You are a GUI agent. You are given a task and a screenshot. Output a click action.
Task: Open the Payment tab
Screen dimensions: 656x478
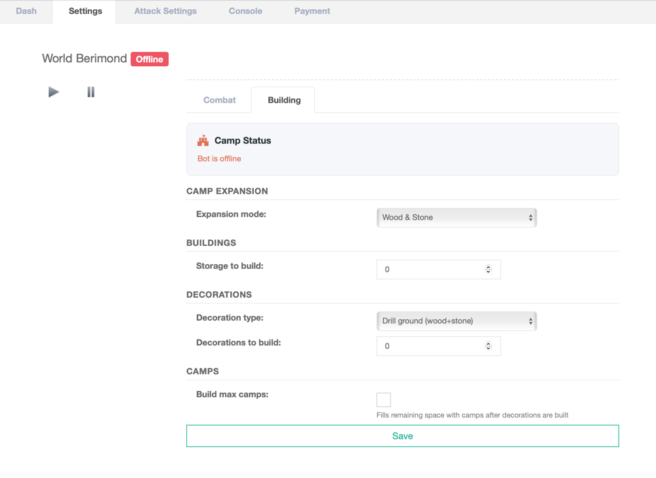pyautogui.click(x=312, y=11)
